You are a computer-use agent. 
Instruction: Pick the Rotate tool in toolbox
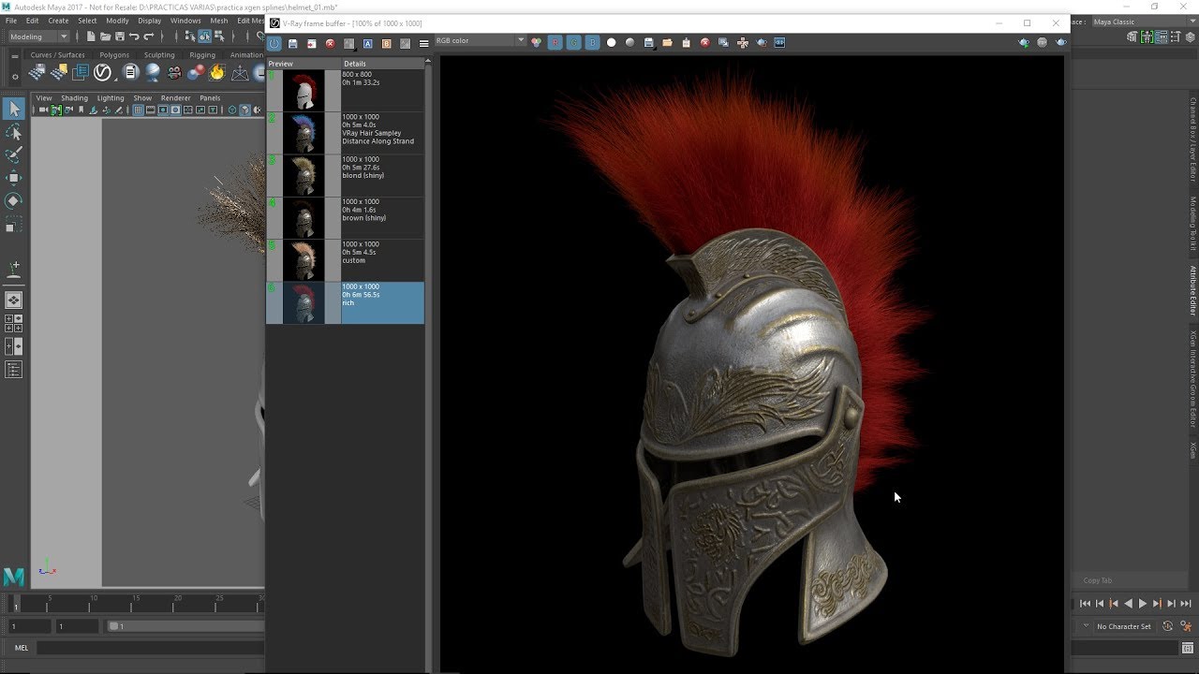pyautogui.click(x=13, y=200)
